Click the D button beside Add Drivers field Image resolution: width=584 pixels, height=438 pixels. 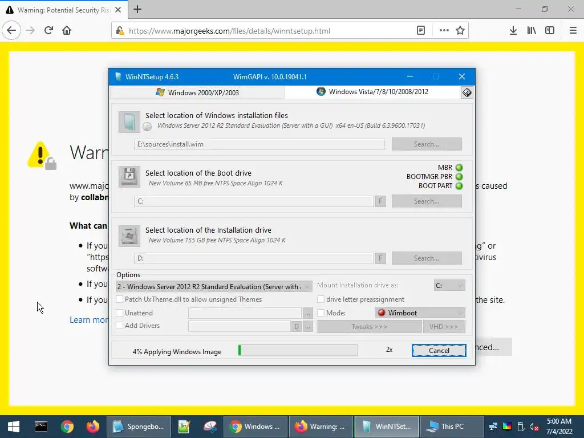point(296,327)
